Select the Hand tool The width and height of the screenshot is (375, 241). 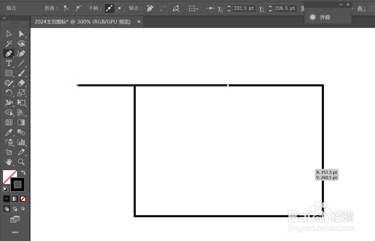(9, 162)
